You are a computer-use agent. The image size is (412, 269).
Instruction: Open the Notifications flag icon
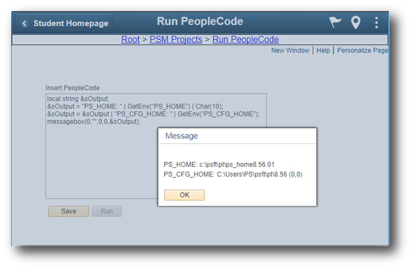335,23
